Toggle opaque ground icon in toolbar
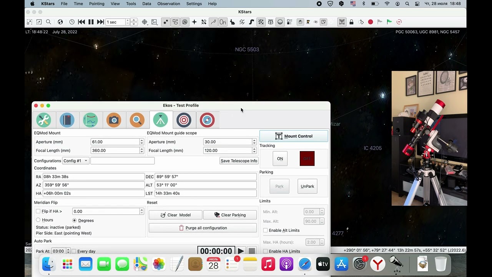The image size is (492, 277). click(x=280, y=22)
